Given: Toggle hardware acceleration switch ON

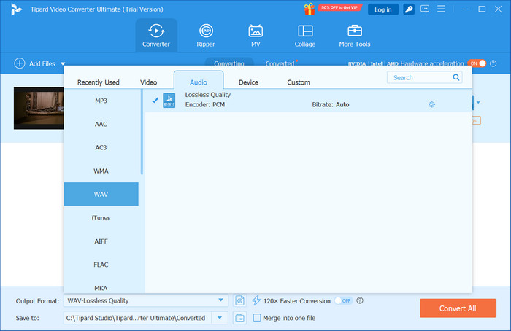Looking at the screenshot, I should [x=477, y=63].
